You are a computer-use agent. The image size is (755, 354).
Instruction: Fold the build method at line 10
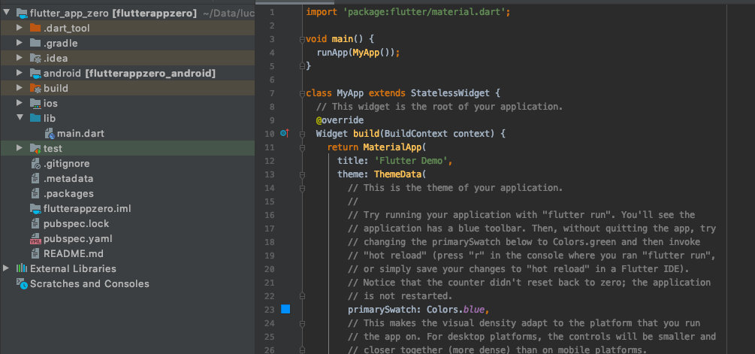tap(302, 134)
